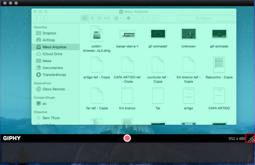Viewport: 255px width, 165px height.
Task: Open Dropbox in the Finder sidebar
Action: click(x=55, y=33)
